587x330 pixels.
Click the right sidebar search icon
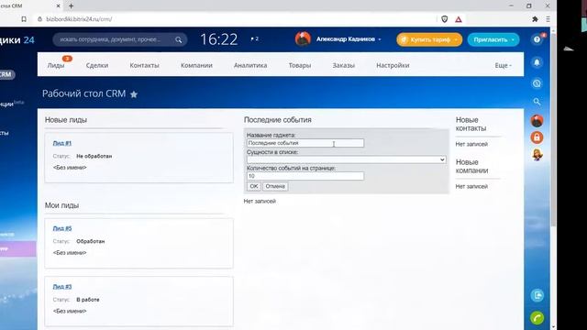point(537,102)
